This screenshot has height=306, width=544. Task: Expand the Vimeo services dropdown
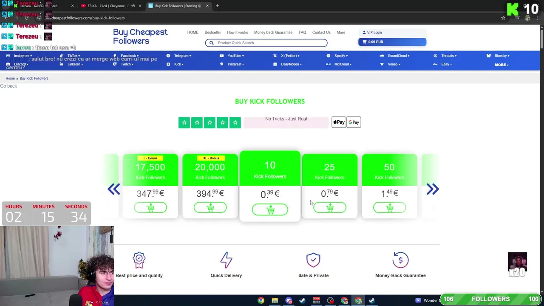click(394, 64)
